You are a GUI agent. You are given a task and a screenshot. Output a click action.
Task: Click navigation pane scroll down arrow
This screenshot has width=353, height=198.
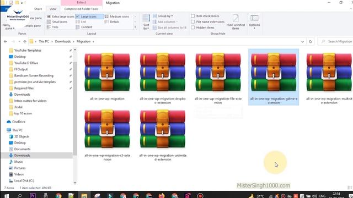point(75,183)
